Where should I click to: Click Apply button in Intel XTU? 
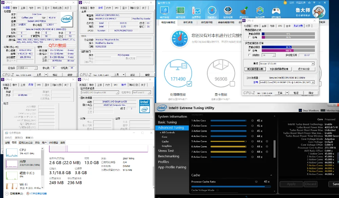(x=291, y=184)
